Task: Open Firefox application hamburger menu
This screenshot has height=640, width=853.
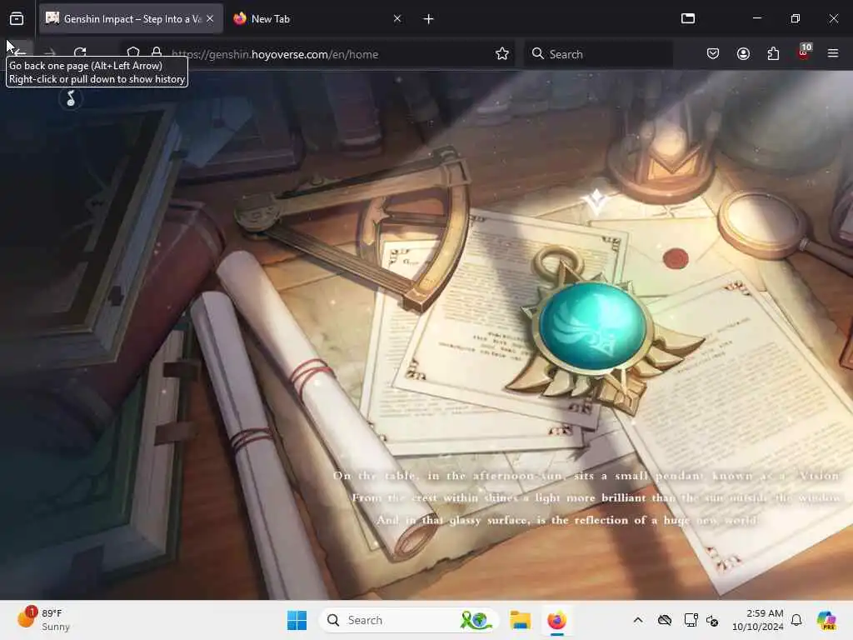Action: click(x=833, y=53)
